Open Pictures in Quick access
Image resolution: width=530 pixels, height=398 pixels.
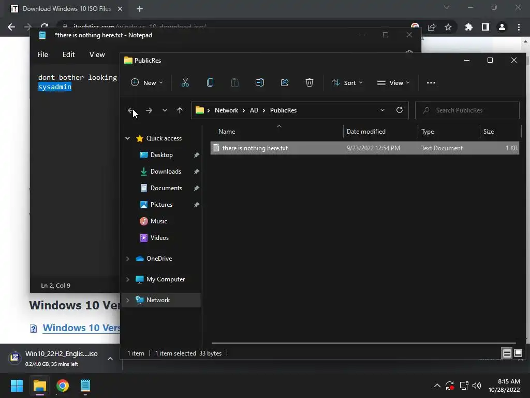(x=161, y=205)
